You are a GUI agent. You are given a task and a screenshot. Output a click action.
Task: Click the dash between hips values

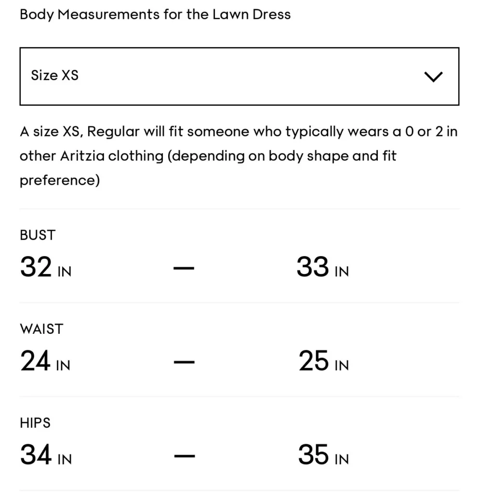(x=185, y=455)
